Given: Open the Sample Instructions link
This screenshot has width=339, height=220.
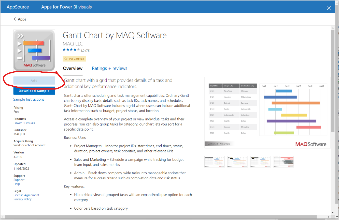Looking at the screenshot, I should coord(29,99).
